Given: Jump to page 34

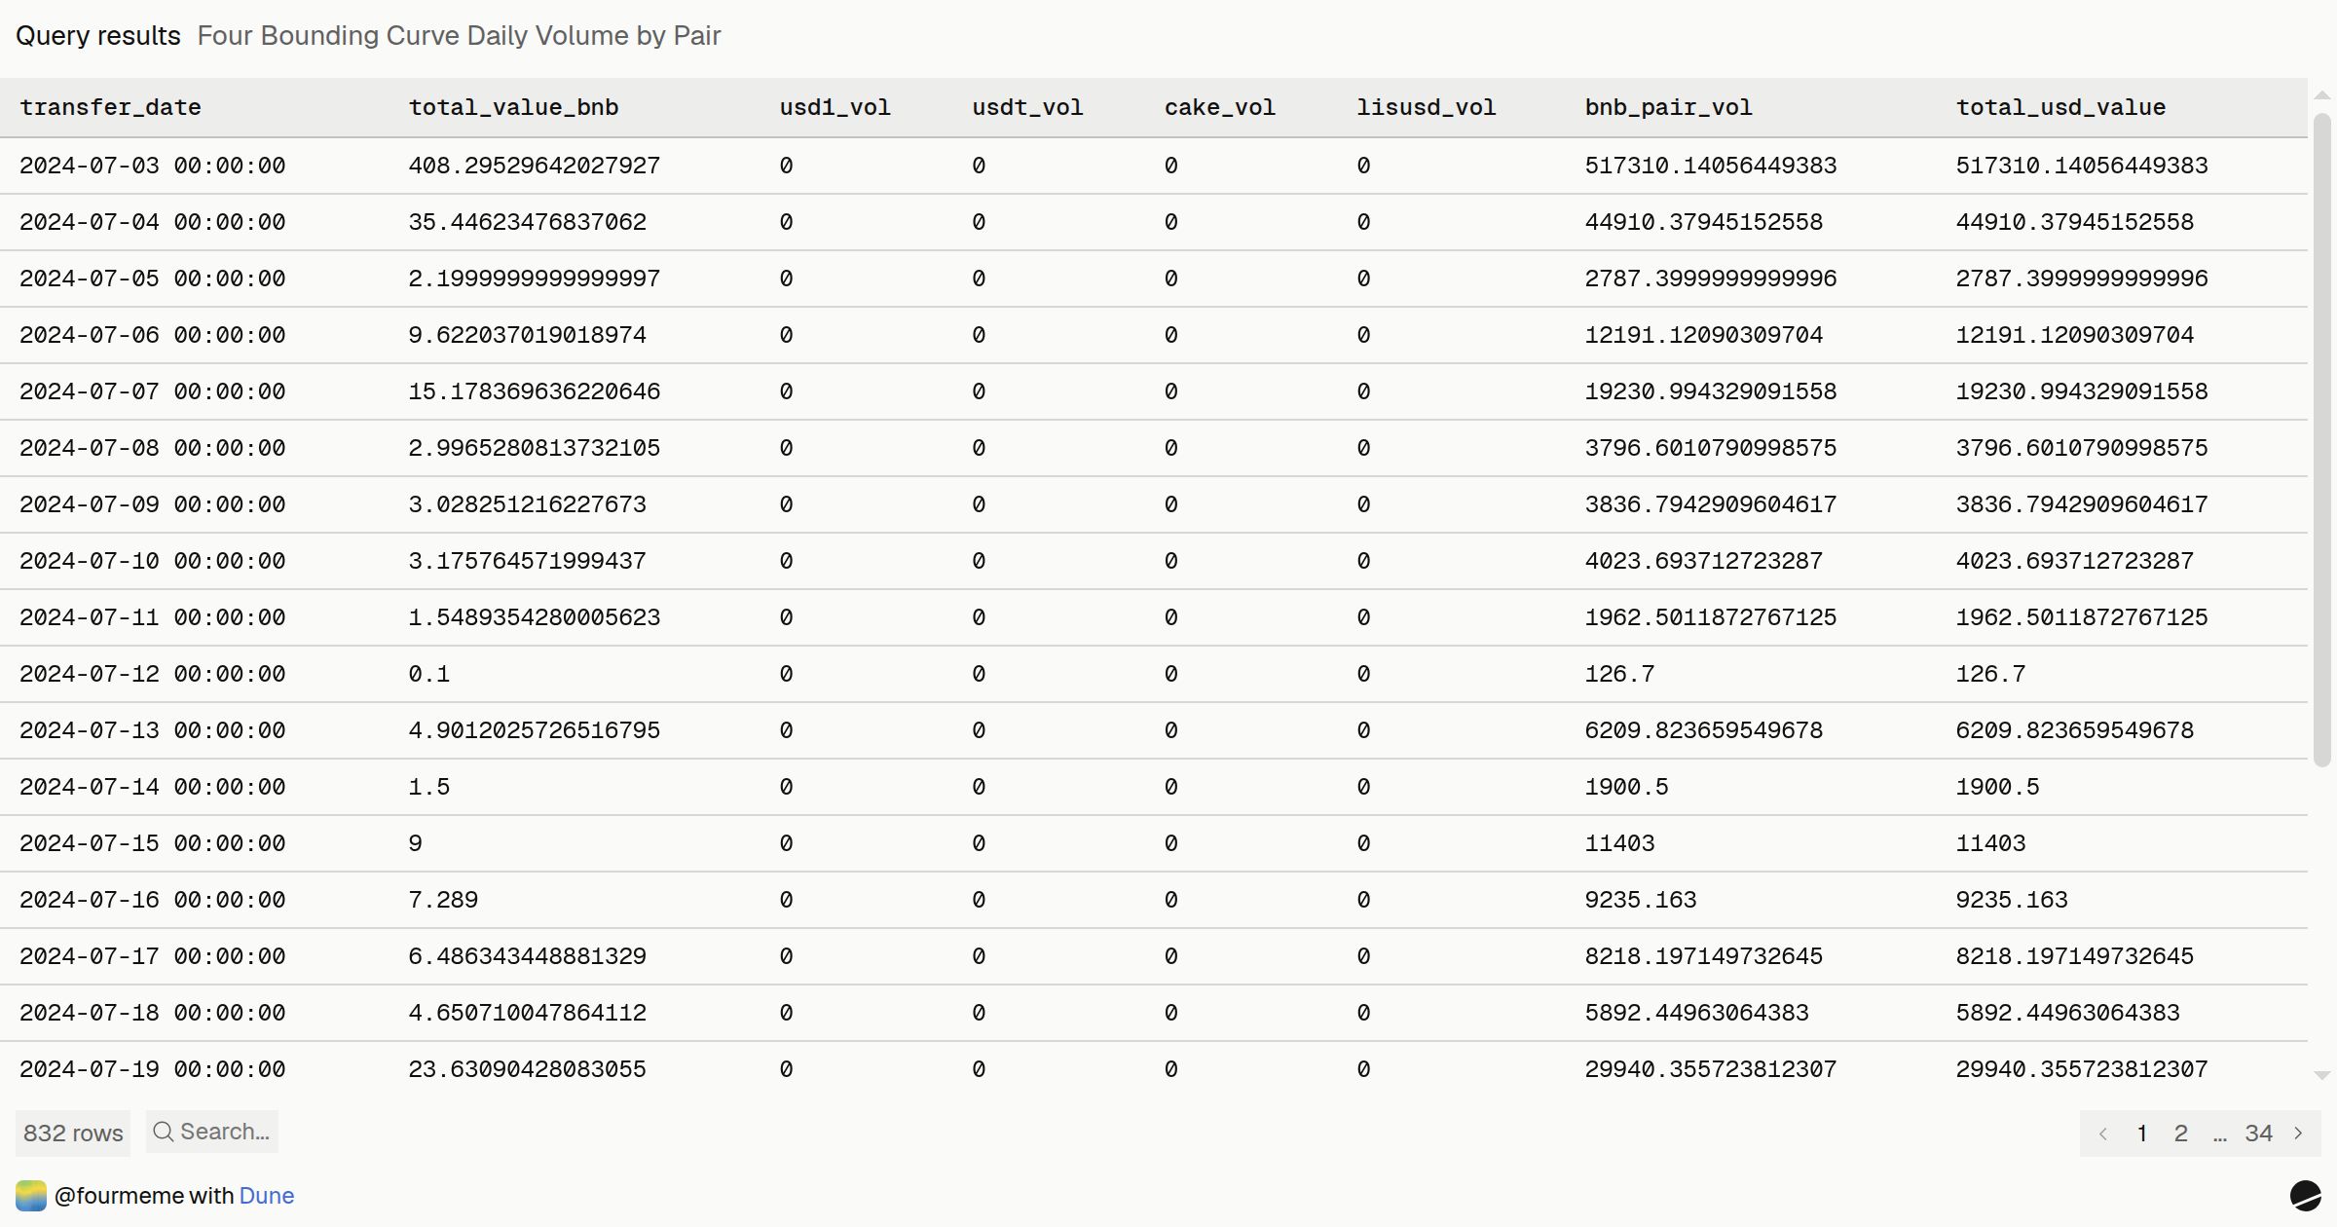Looking at the screenshot, I should coord(2259,1134).
